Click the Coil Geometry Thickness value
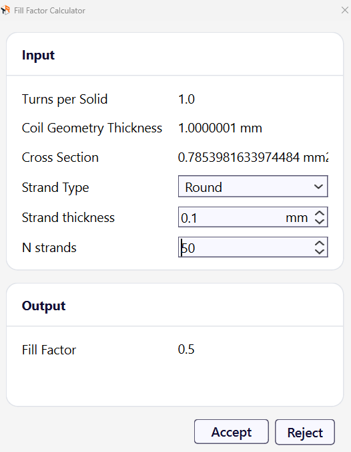 [220, 128]
